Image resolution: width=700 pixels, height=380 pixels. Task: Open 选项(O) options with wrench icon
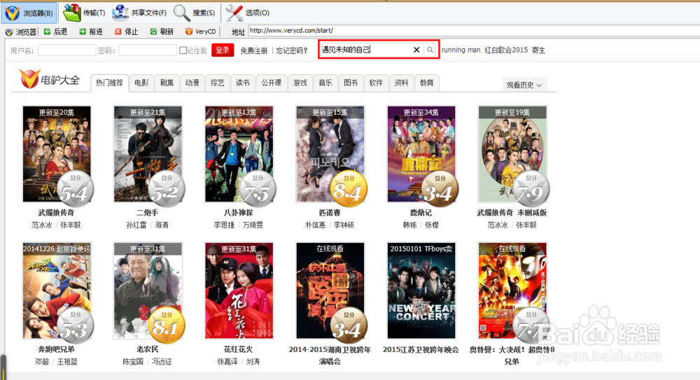click(x=247, y=13)
